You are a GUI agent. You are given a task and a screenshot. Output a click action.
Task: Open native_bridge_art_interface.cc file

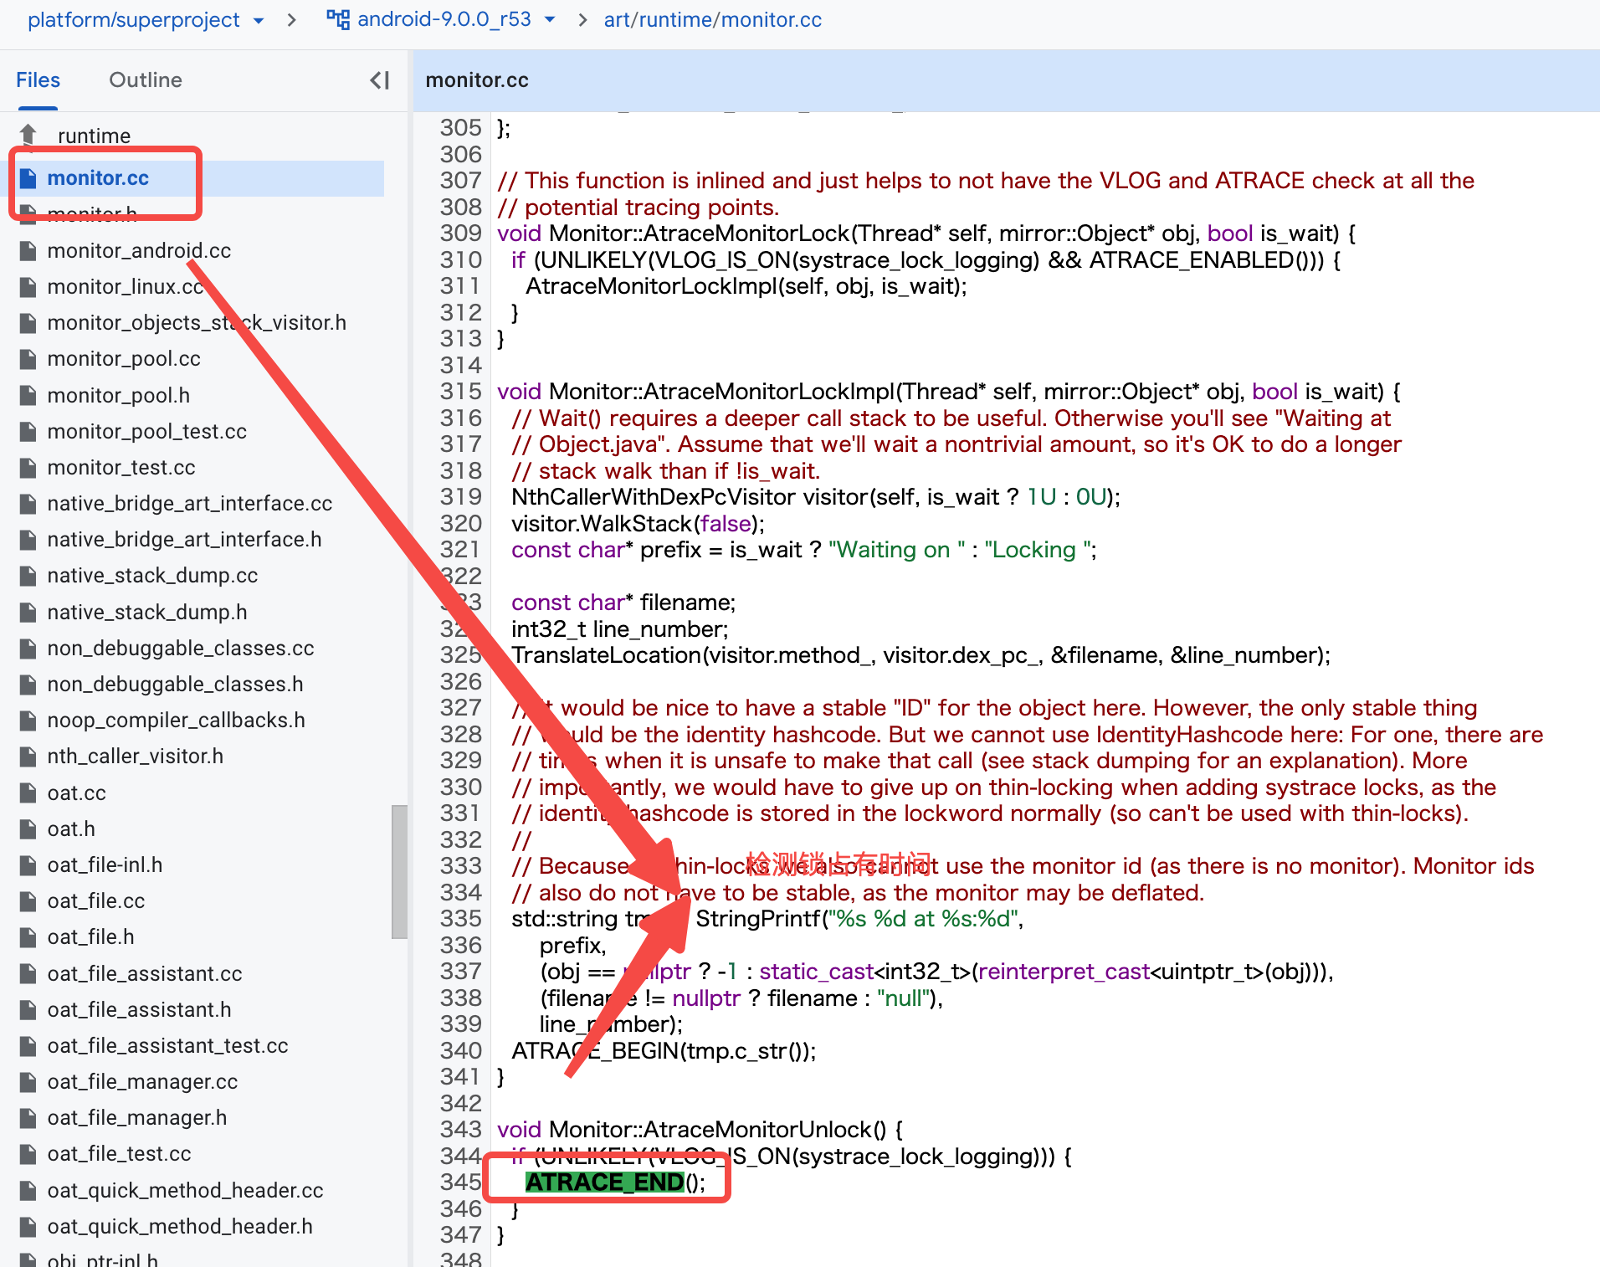190,503
